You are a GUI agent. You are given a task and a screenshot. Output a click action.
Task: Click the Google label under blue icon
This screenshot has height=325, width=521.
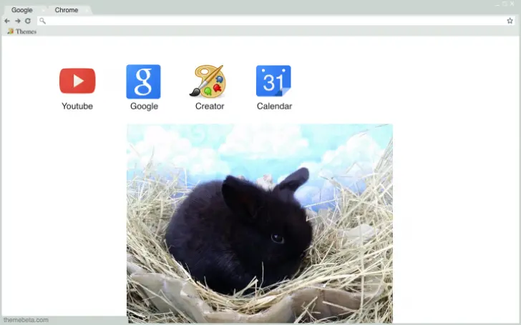pyautogui.click(x=144, y=106)
